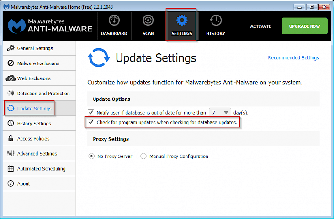Close the Malwarebytes window
The image size is (334, 219).
pyautogui.click(x=324, y=7)
